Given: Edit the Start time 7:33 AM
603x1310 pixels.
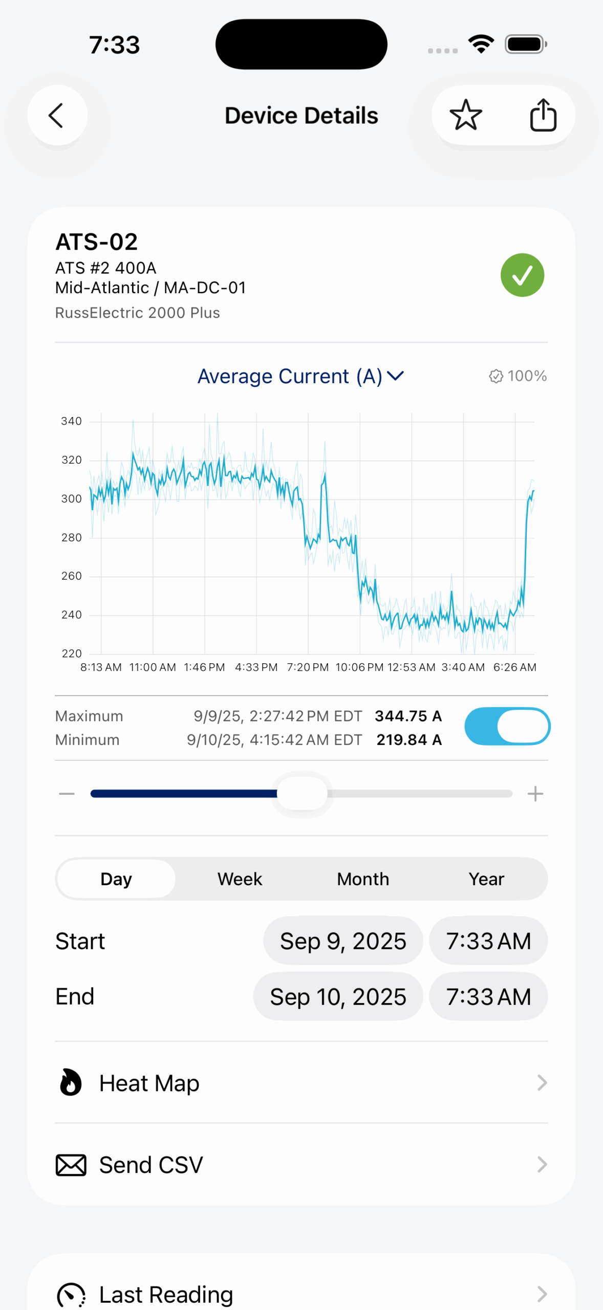Looking at the screenshot, I should (x=488, y=941).
